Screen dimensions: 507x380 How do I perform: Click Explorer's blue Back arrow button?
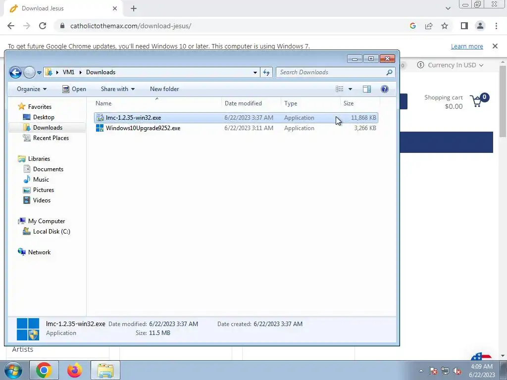coord(15,72)
